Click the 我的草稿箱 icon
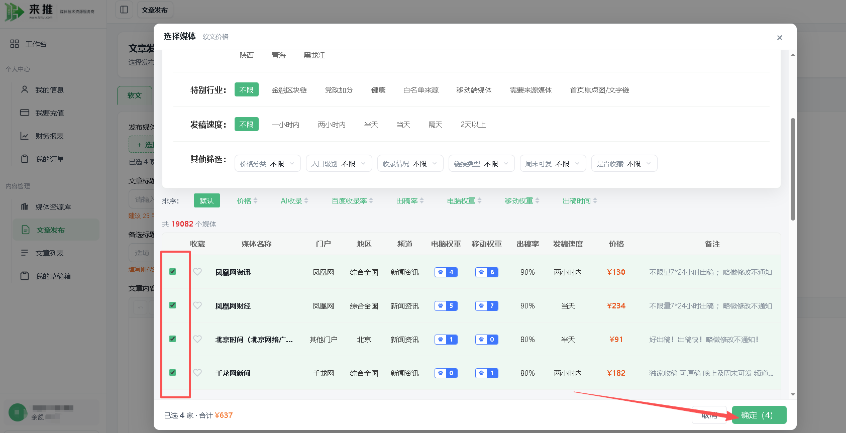Image resolution: width=846 pixels, height=433 pixels. pos(25,276)
